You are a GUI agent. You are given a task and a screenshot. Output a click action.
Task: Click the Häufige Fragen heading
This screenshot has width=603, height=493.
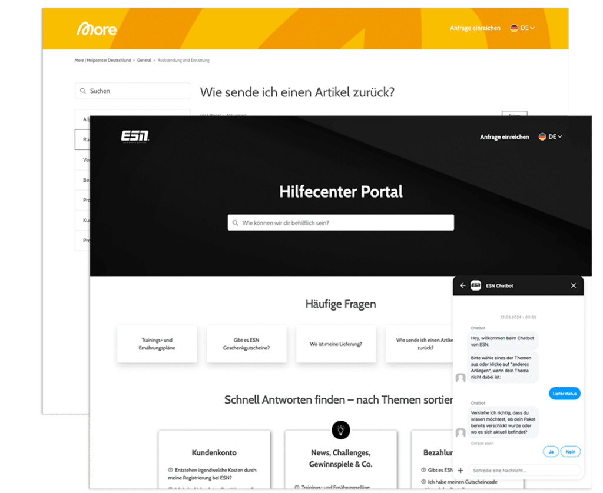341,304
